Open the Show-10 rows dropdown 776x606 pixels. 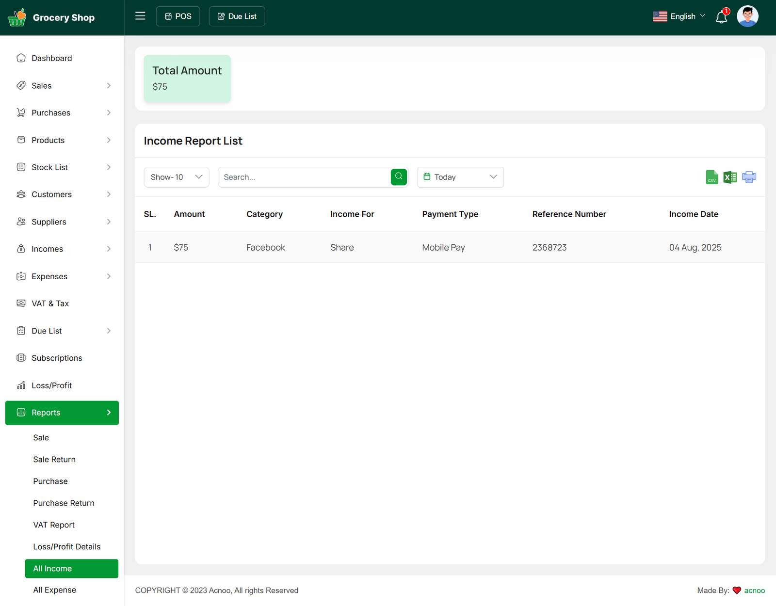pyautogui.click(x=177, y=177)
